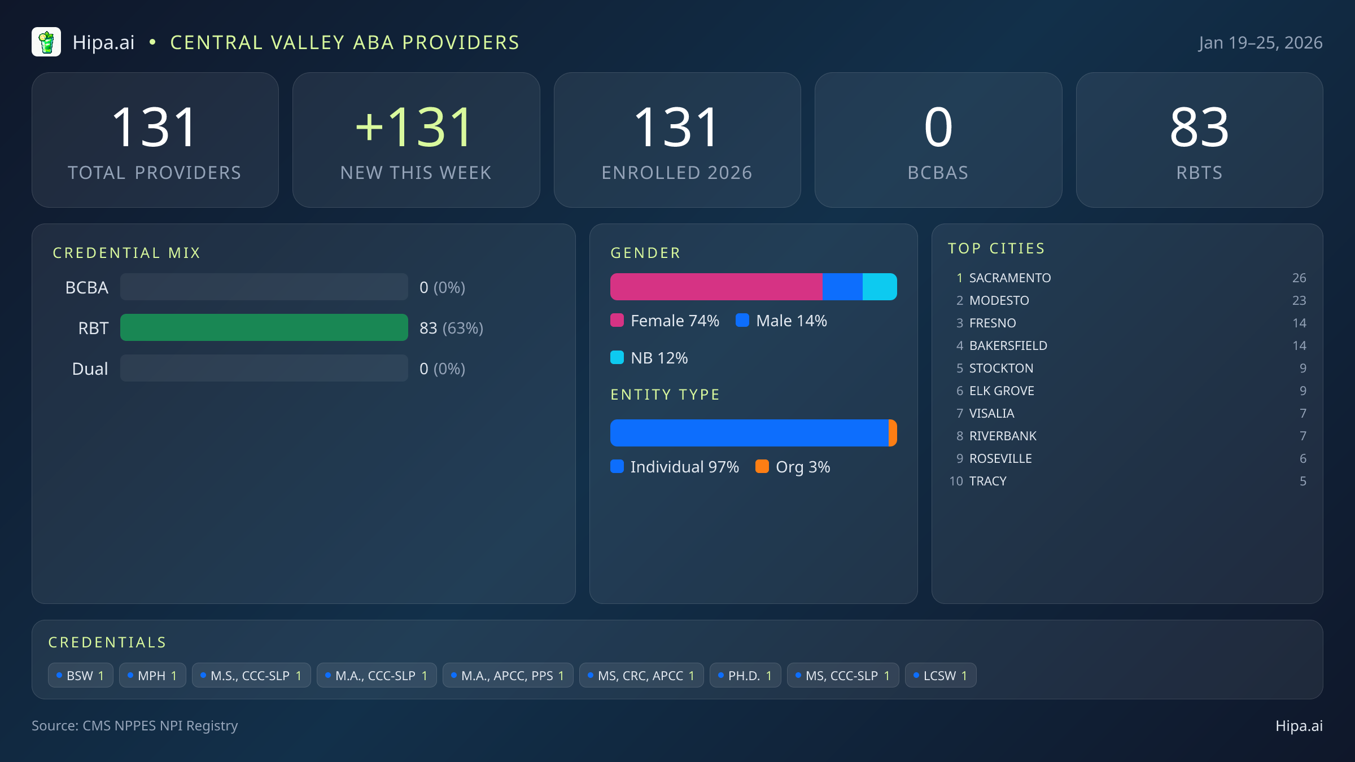The height and width of the screenshot is (762, 1355).
Task: Click the empty BCBA credential bar
Action: 264,287
